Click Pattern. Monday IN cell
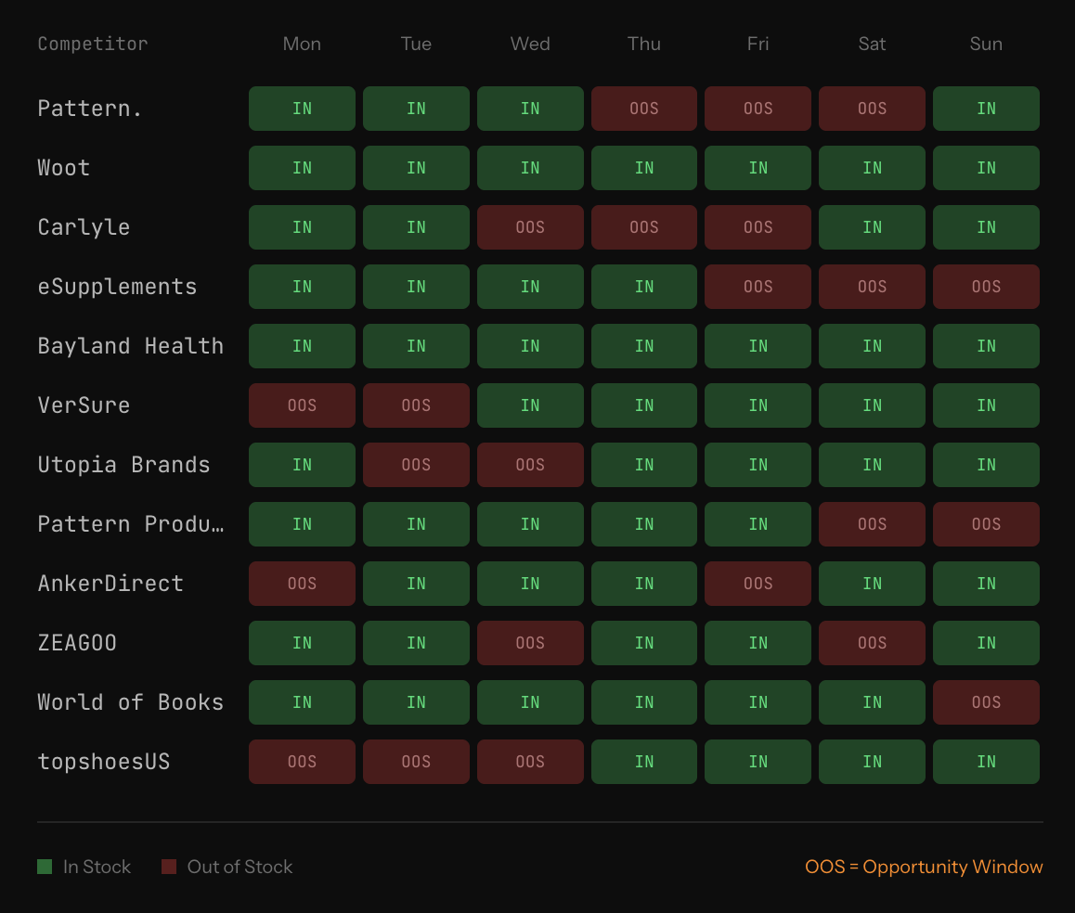 [x=302, y=109]
